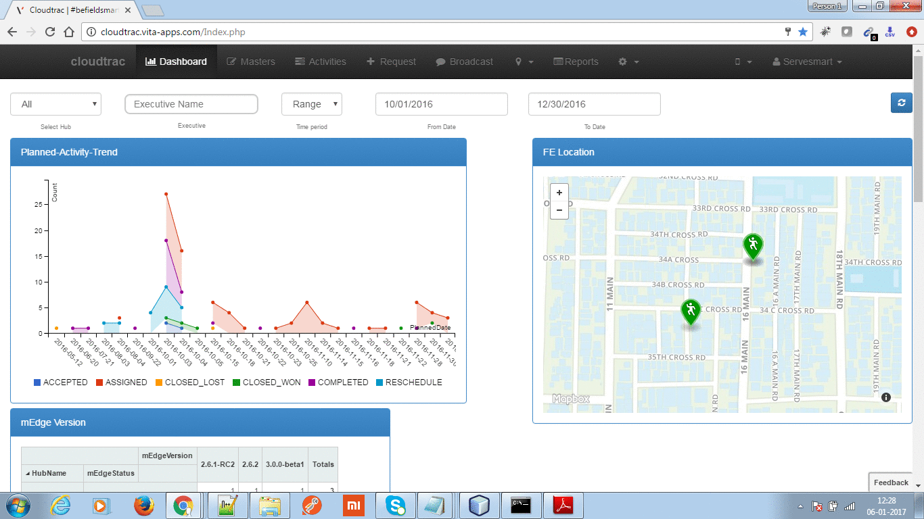The image size is (924, 519).
Task: Open Firefox from the taskbar
Action: coord(143,505)
